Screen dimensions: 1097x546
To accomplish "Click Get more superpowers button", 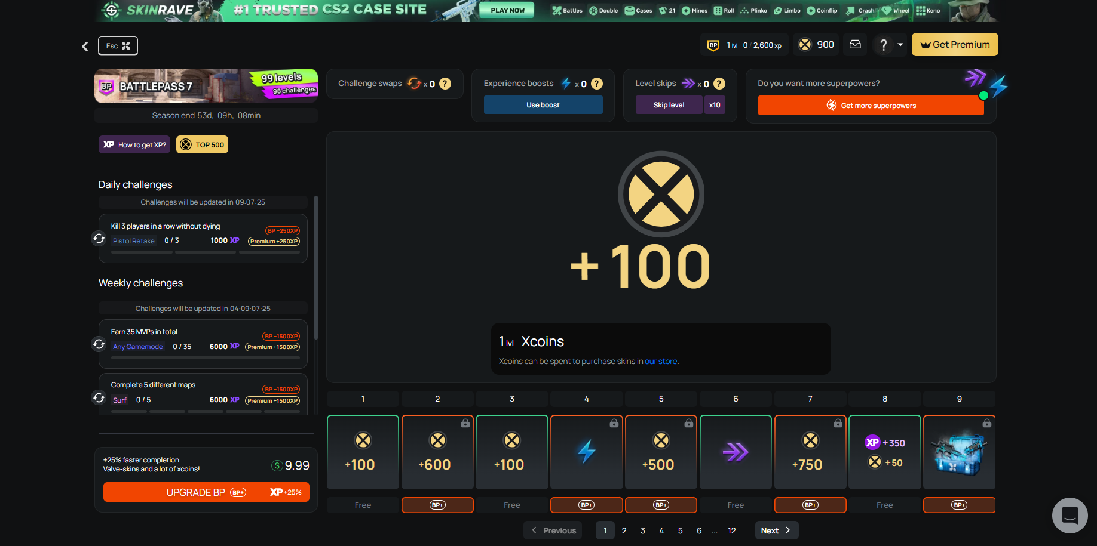I will click(871, 106).
